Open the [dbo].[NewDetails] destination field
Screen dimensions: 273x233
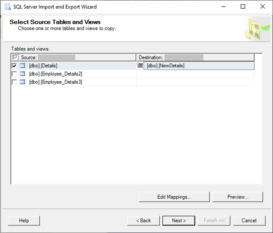pos(199,66)
